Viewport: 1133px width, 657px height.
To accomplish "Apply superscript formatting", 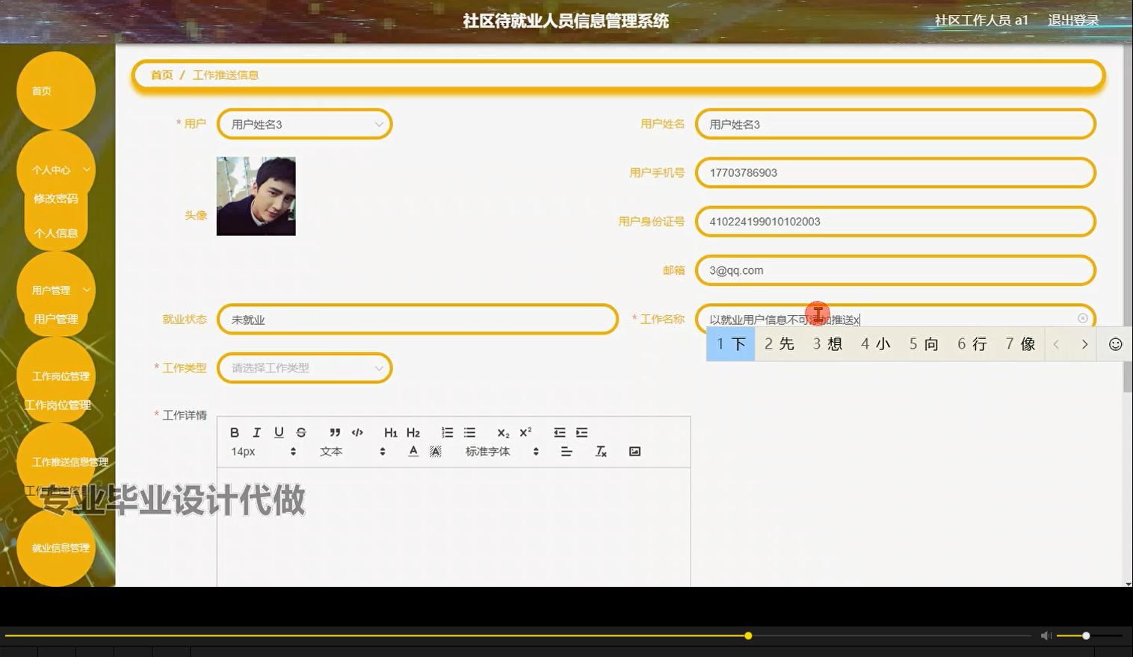I will point(525,432).
